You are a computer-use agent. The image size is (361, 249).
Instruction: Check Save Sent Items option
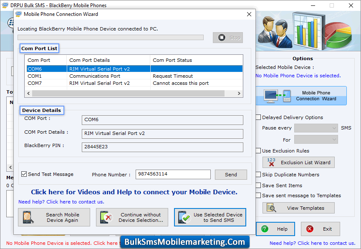click(x=258, y=185)
